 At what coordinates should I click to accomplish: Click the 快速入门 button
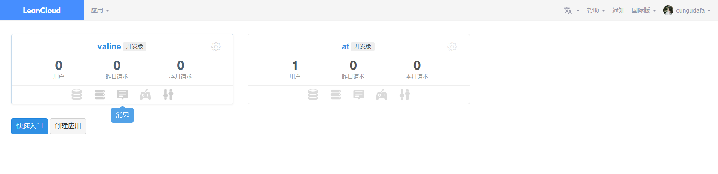tap(30, 126)
